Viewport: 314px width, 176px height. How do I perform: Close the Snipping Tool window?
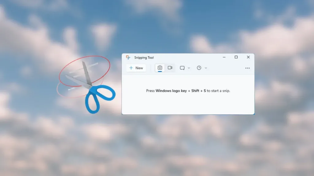point(248,57)
